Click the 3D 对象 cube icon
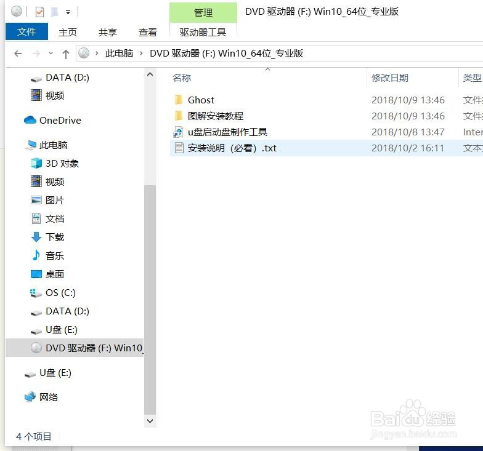This screenshot has width=483, height=451. point(36,164)
